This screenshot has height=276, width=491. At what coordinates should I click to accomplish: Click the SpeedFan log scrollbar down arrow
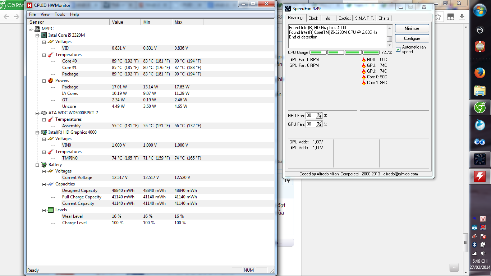pyautogui.click(x=389, y=45)
